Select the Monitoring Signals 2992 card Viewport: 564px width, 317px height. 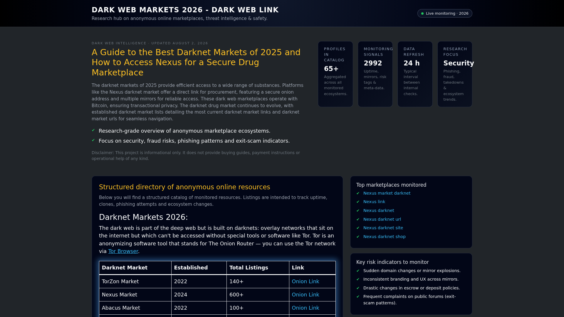click(375, 74)
